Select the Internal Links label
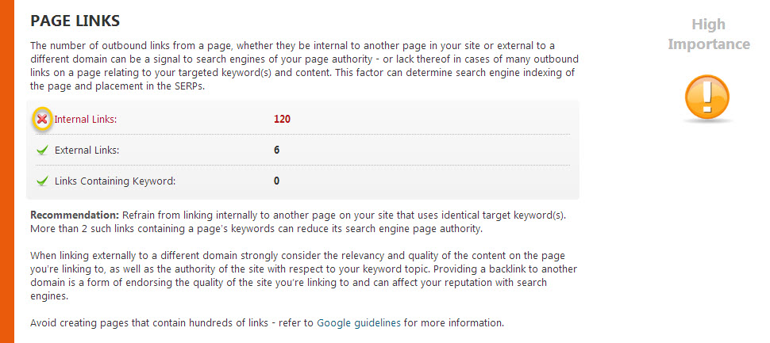Viewport: 770px width, 343px height. coord(86,119)
